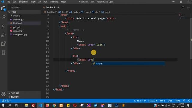Open the Run and Debug view
The width and height of the screenshot is (192, 108).
click(4, 35)
